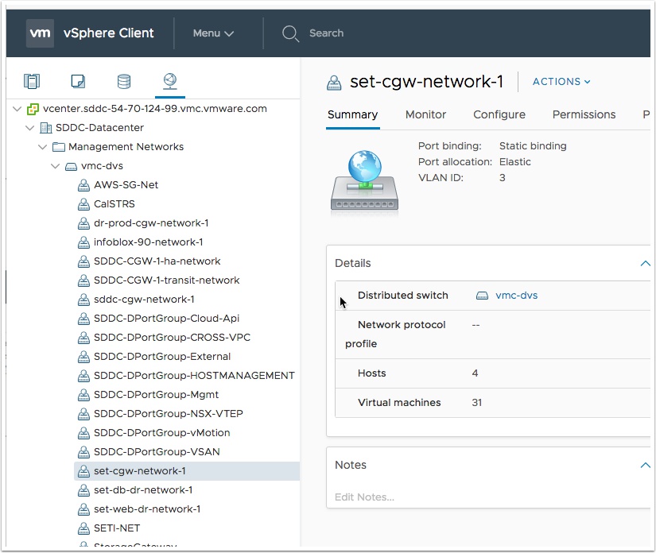This screenshot has width=656, height=553.
Task: Click the port group icon beside title
Action: pos(334,83)
